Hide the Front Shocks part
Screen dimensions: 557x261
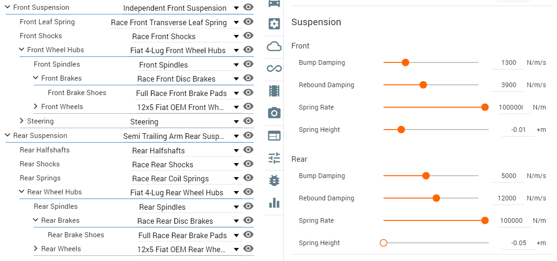(248, 35)
